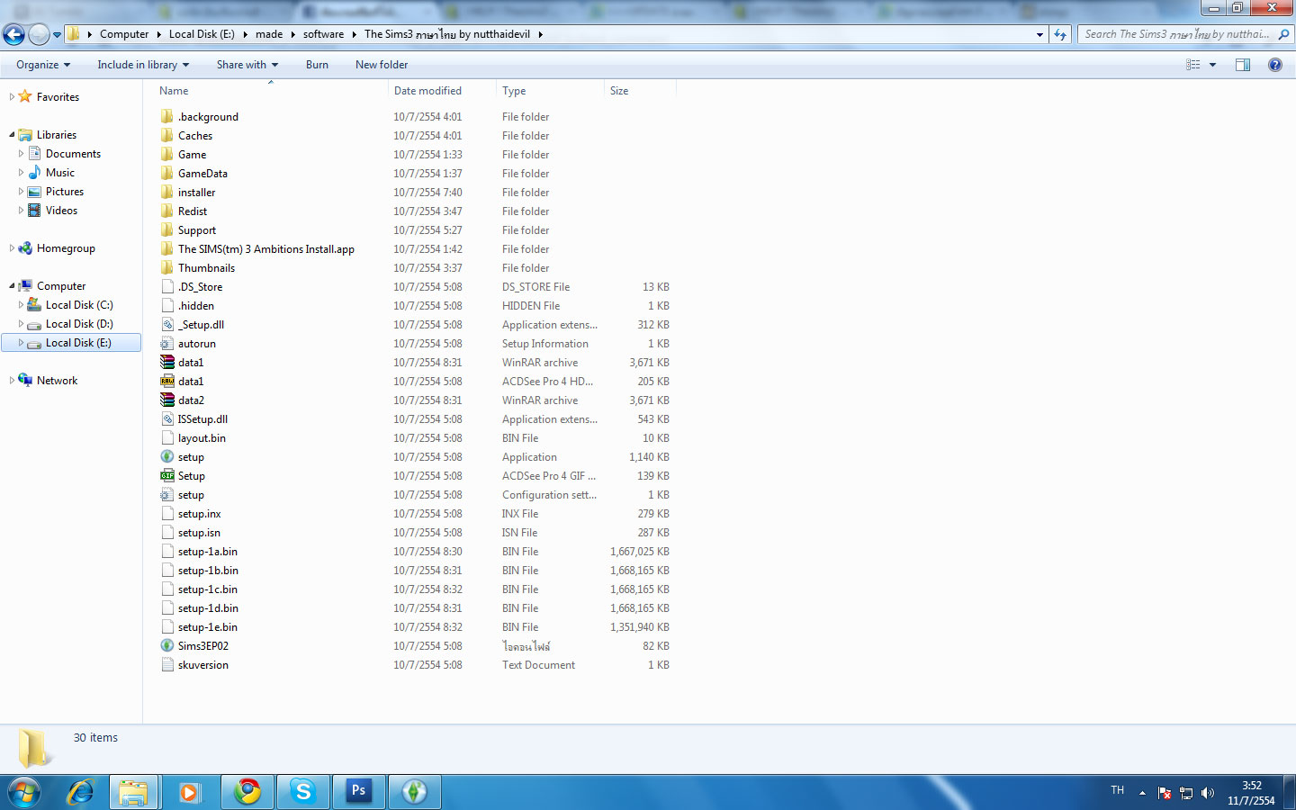
Task: Expand the Homegroup tree node
Action: 12,248
